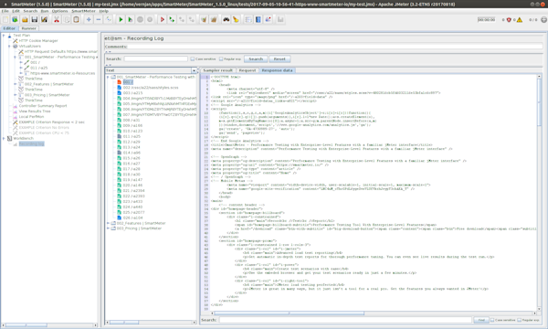548x329 pixels.
Task: Click the gray Shutdown test icon
Action: click(x=150, y=19)
